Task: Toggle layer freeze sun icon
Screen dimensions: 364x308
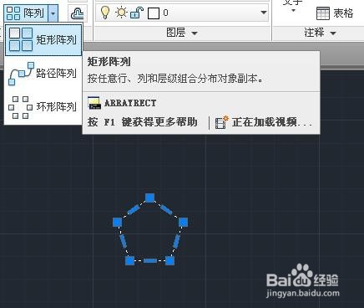Action: pos(121,13)
